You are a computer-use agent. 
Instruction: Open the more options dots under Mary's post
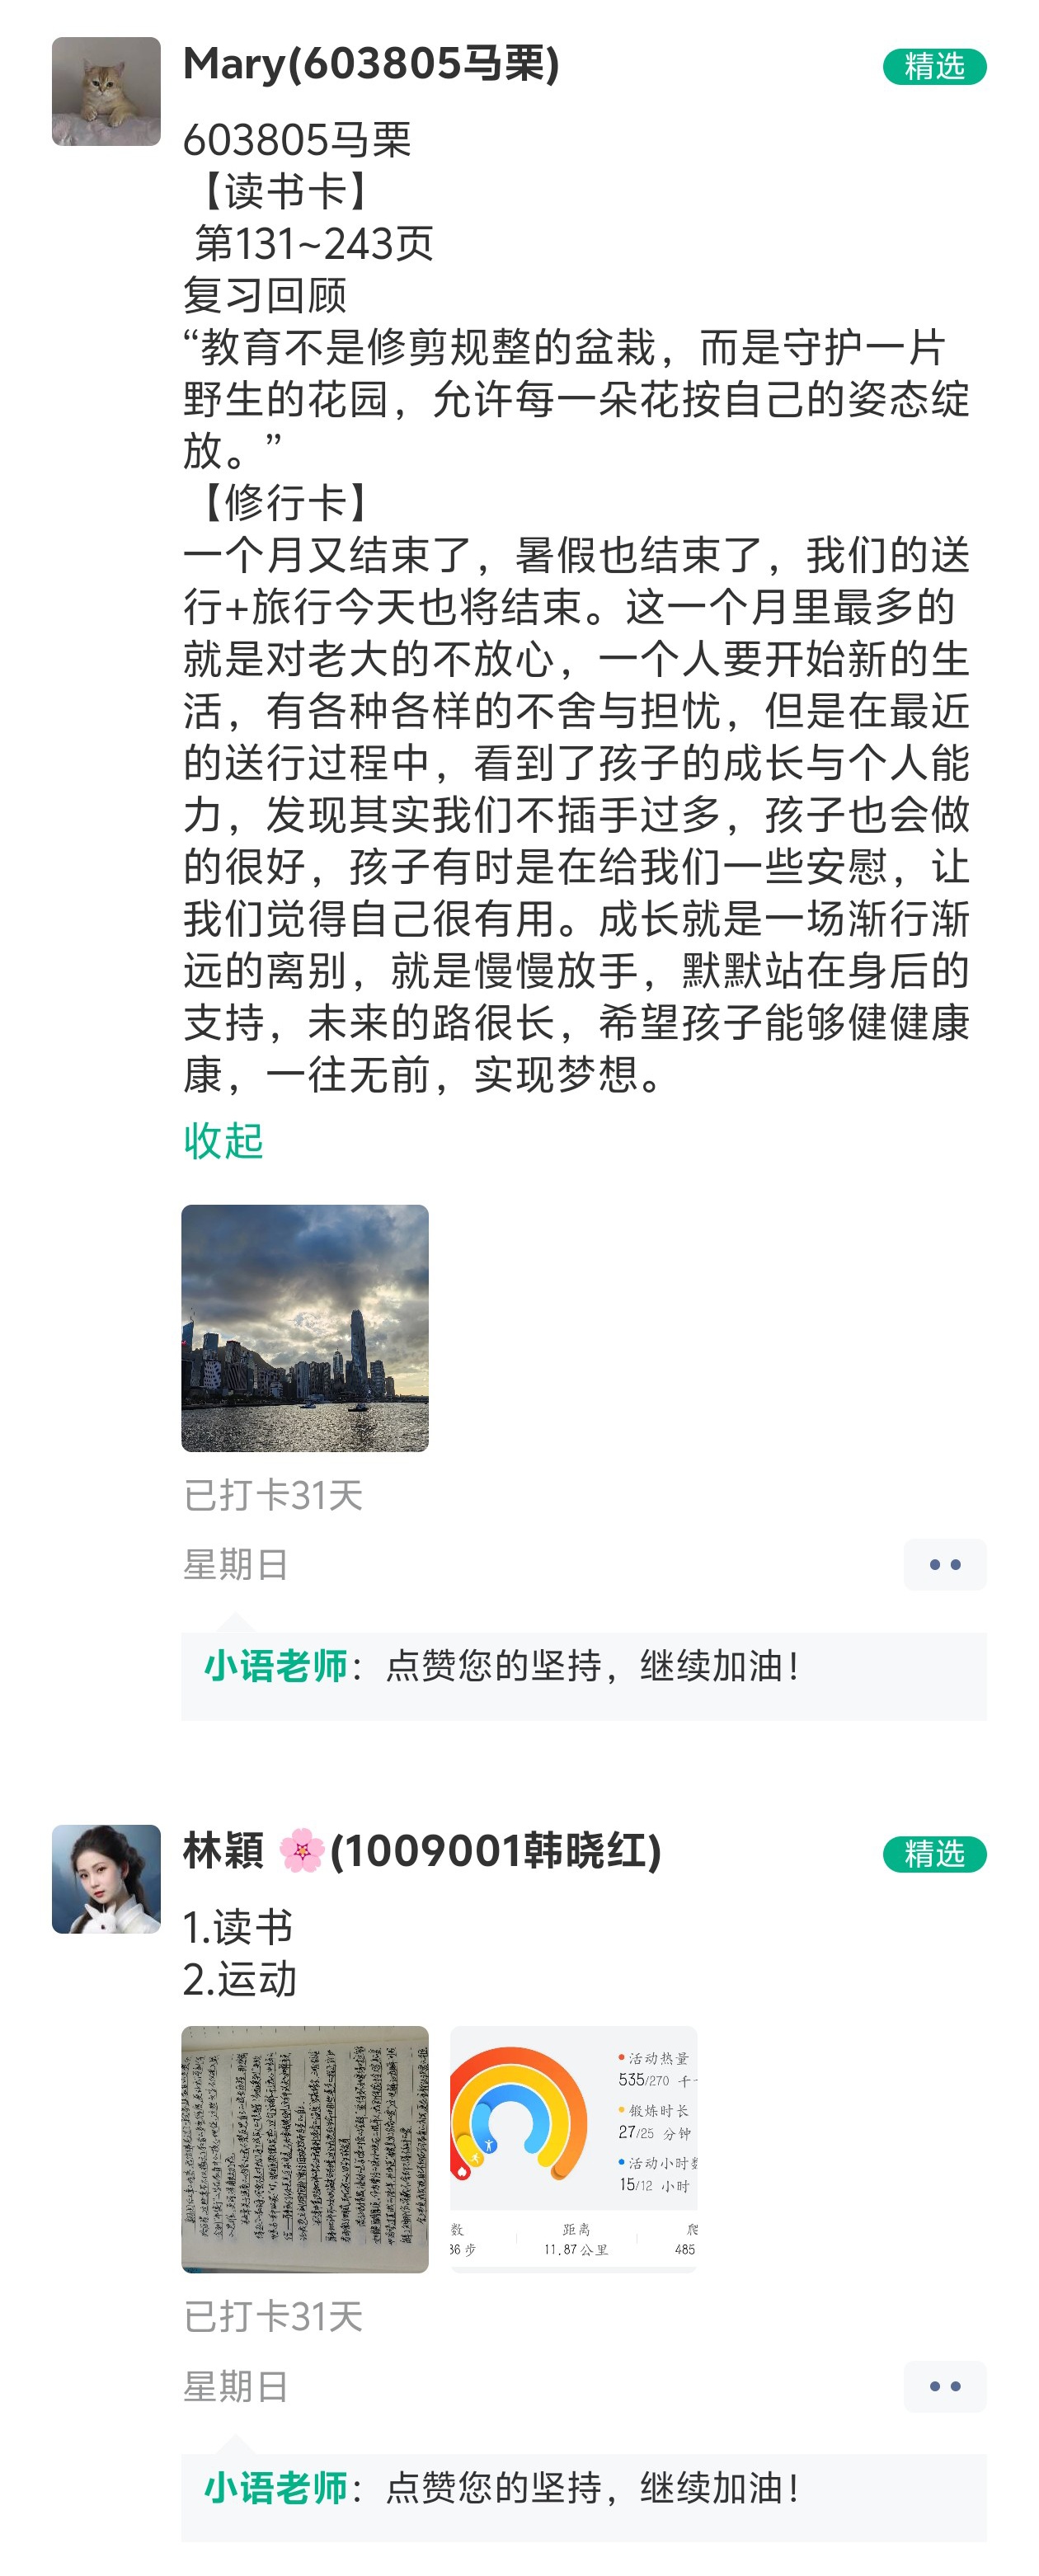pos(944,1565)
